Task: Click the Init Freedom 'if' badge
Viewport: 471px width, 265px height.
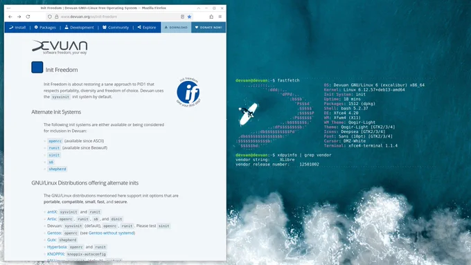Action: click(188, 92)
